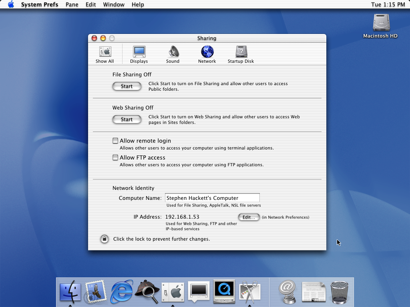The image size is (410, 307).
Task: Launch Internet Explorer from the Dock
Action: (122, 291)
